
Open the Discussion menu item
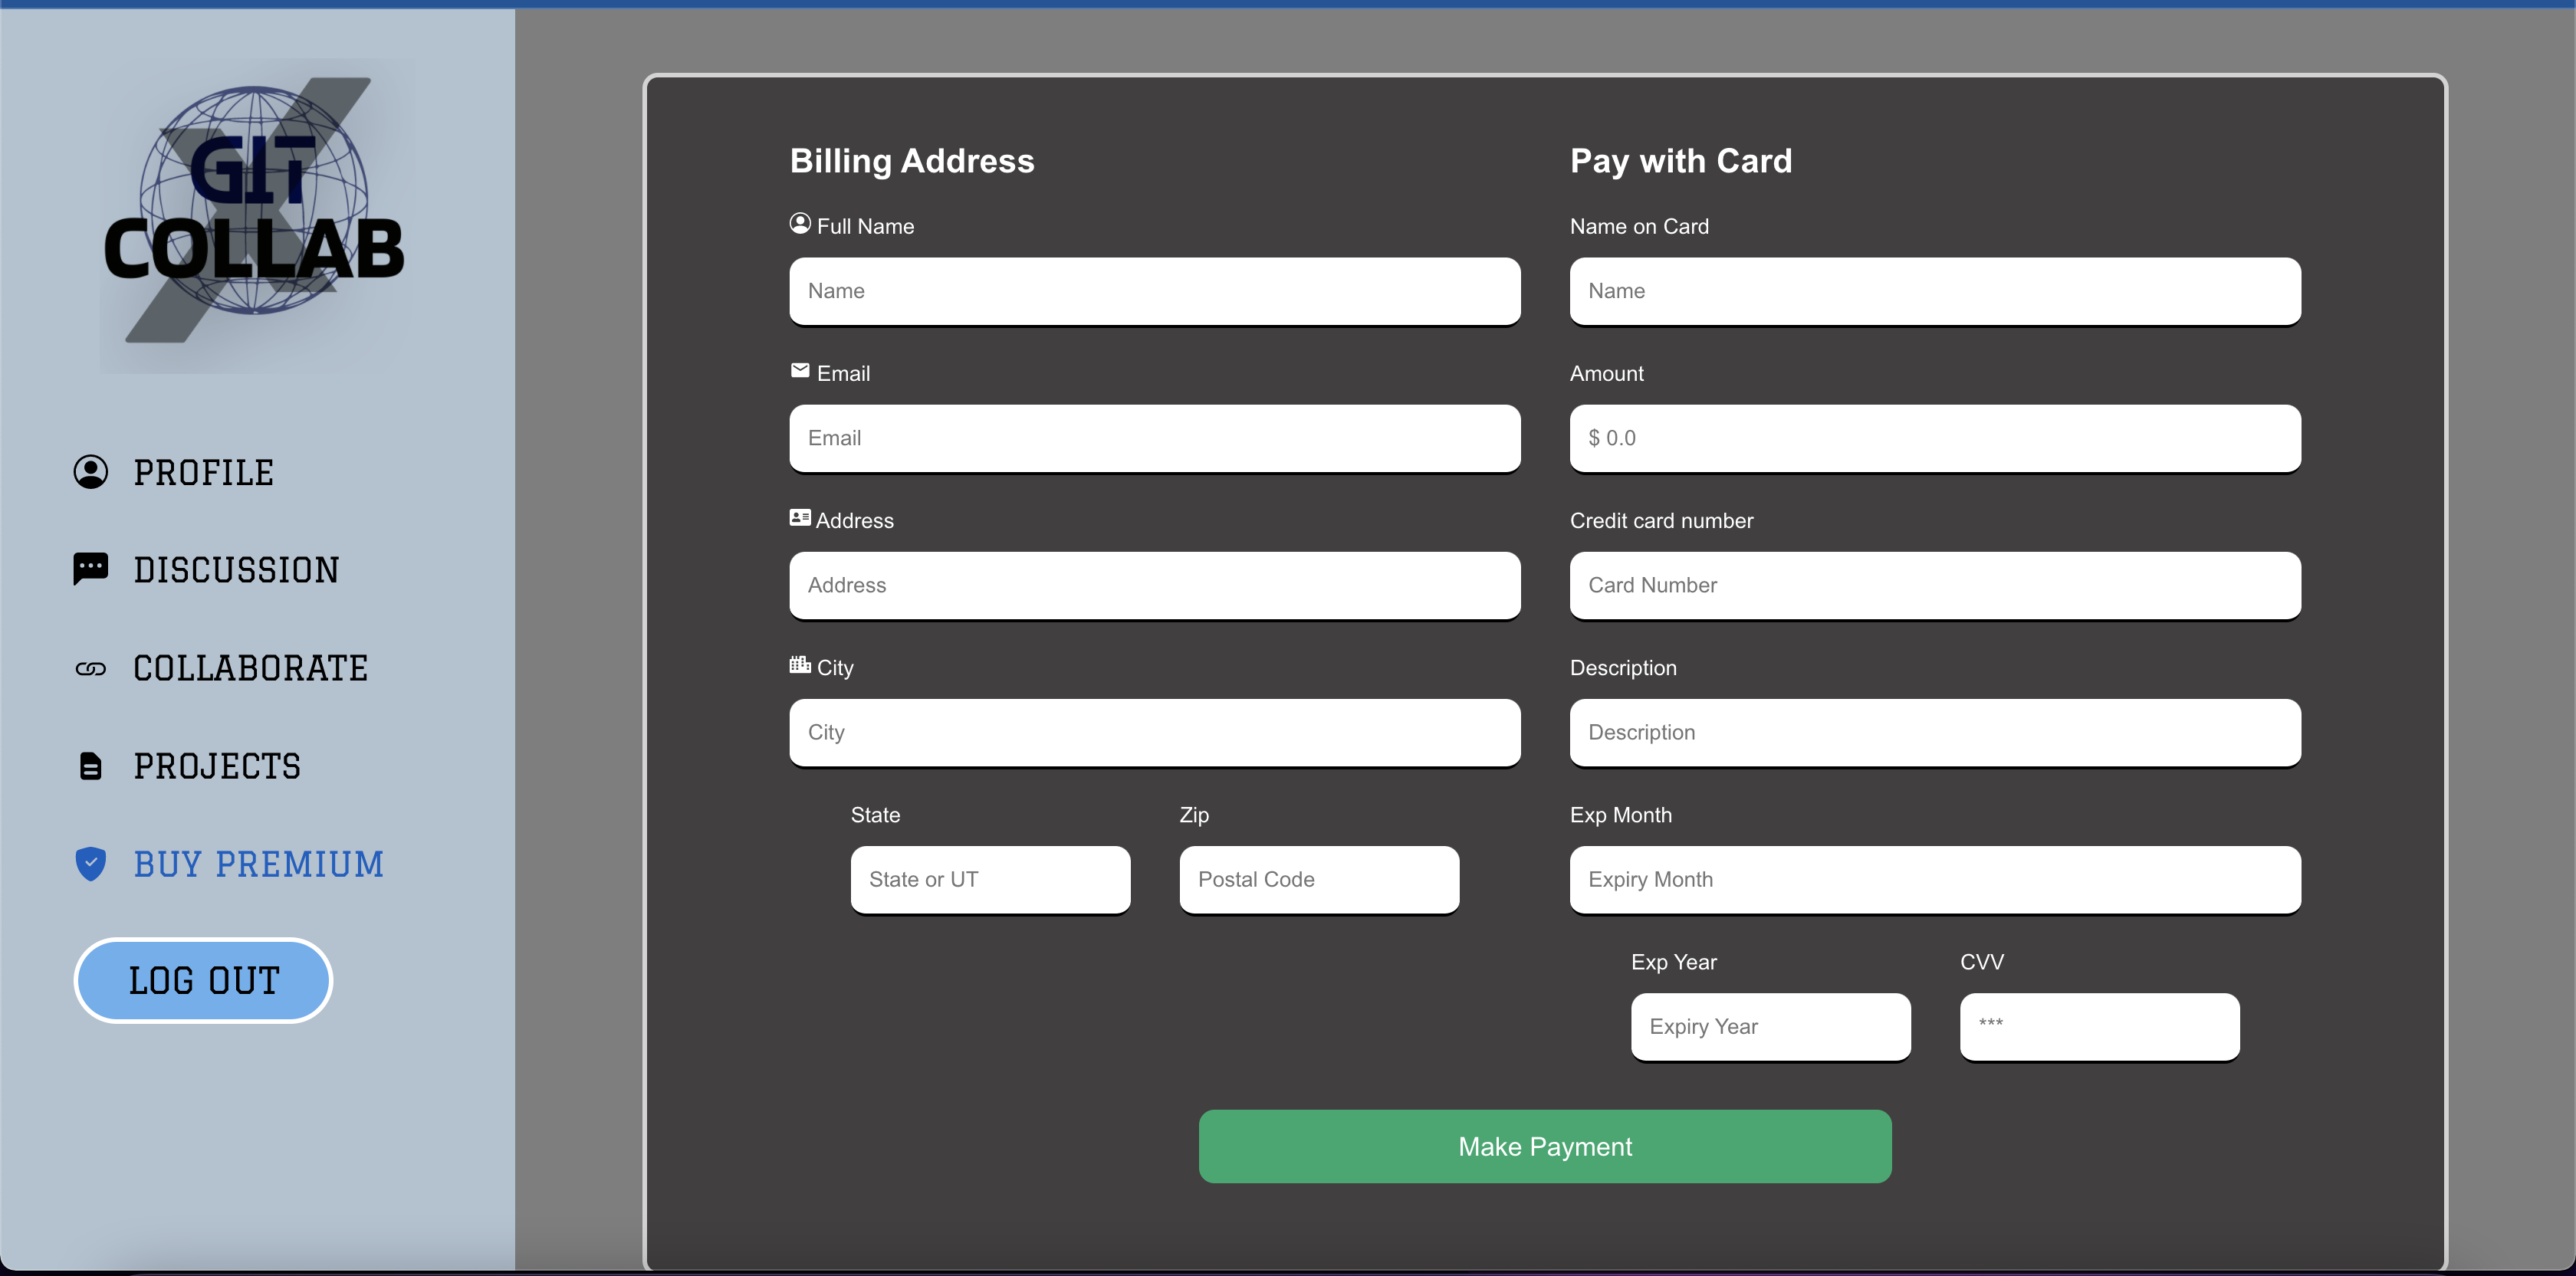click(x=236, y=569)
